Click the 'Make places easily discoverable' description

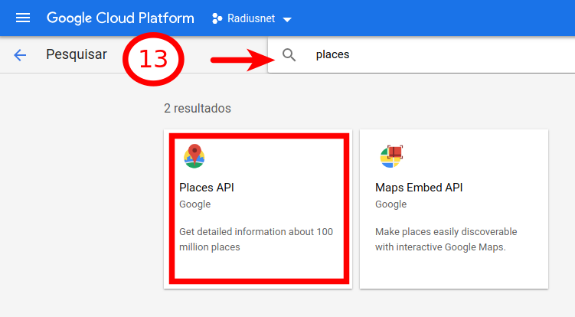[x=446, y=239]
